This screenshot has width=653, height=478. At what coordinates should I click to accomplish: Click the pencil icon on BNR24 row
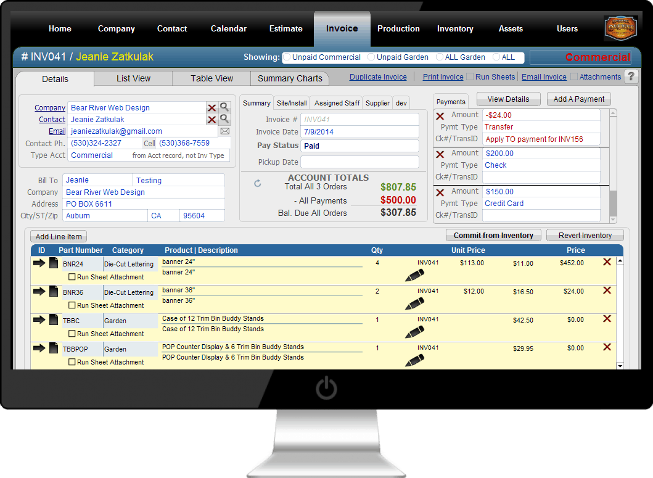click(x=414, y=276)
